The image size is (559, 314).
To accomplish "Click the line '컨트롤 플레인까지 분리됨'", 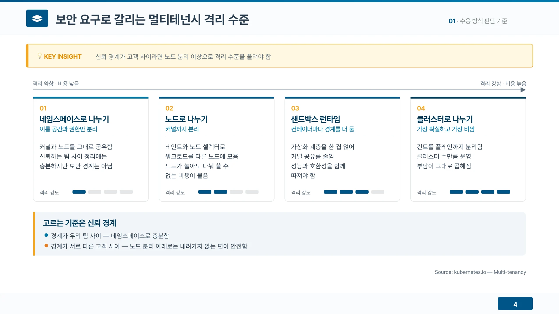I will click(450, 147).
